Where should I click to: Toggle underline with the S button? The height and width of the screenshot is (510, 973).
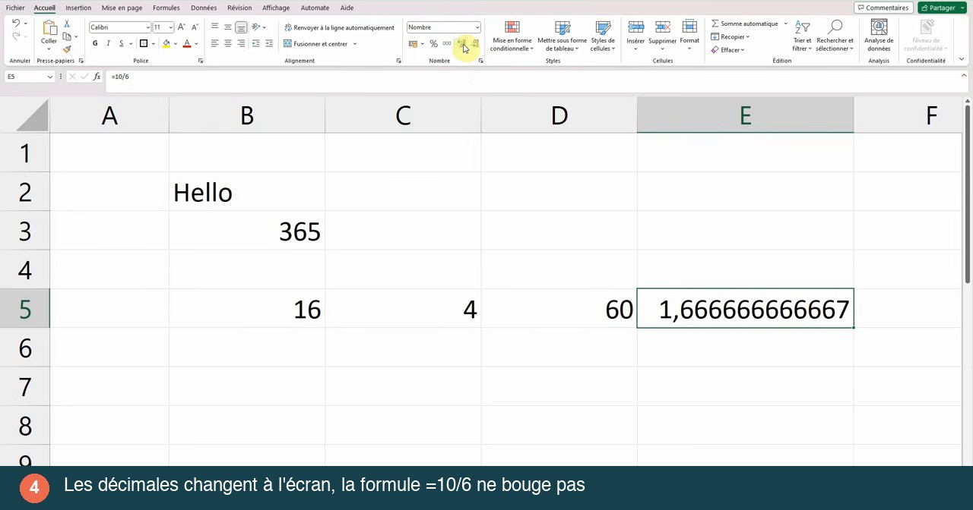tap(121, 44)
